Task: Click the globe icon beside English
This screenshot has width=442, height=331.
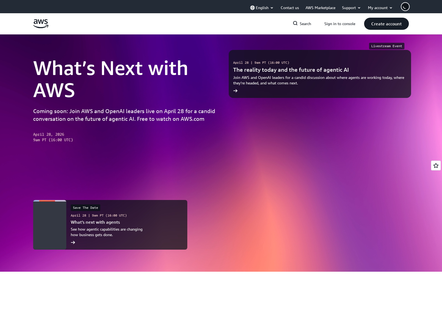Action: pyautogui.click(x=252, y=8)
